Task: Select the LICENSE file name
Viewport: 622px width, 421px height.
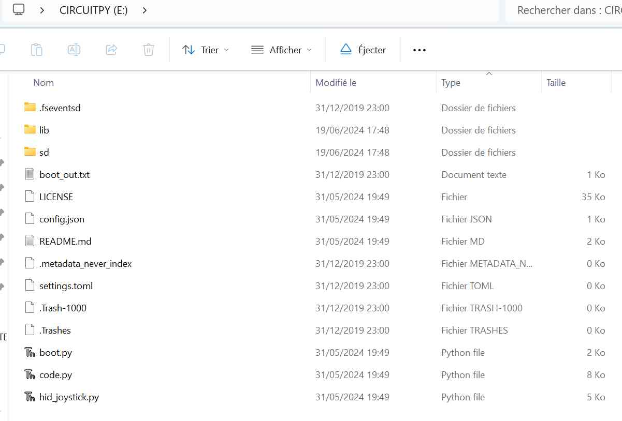Action: pos(56,197)
